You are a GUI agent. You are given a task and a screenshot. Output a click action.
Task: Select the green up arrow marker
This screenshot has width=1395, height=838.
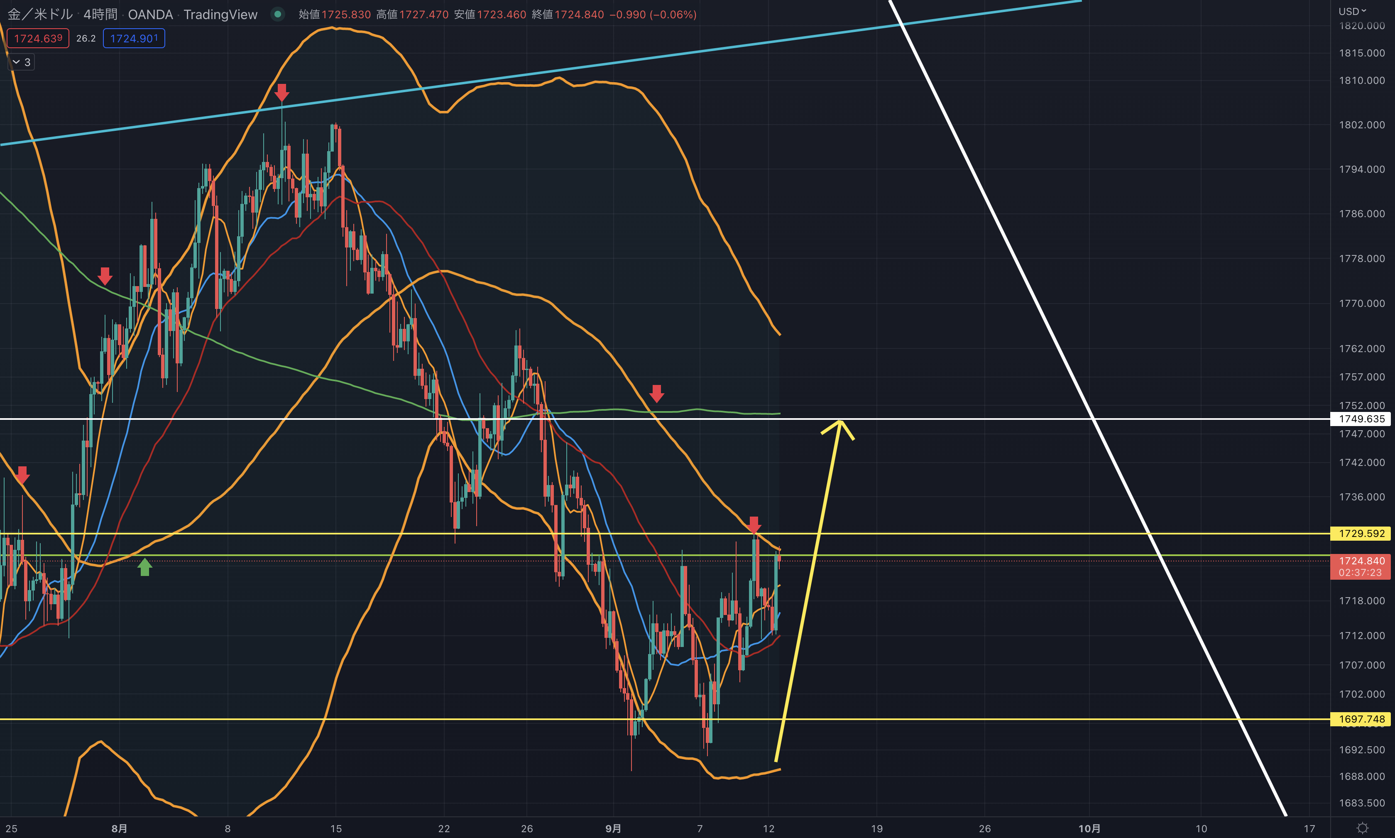[x=145, y=567]
